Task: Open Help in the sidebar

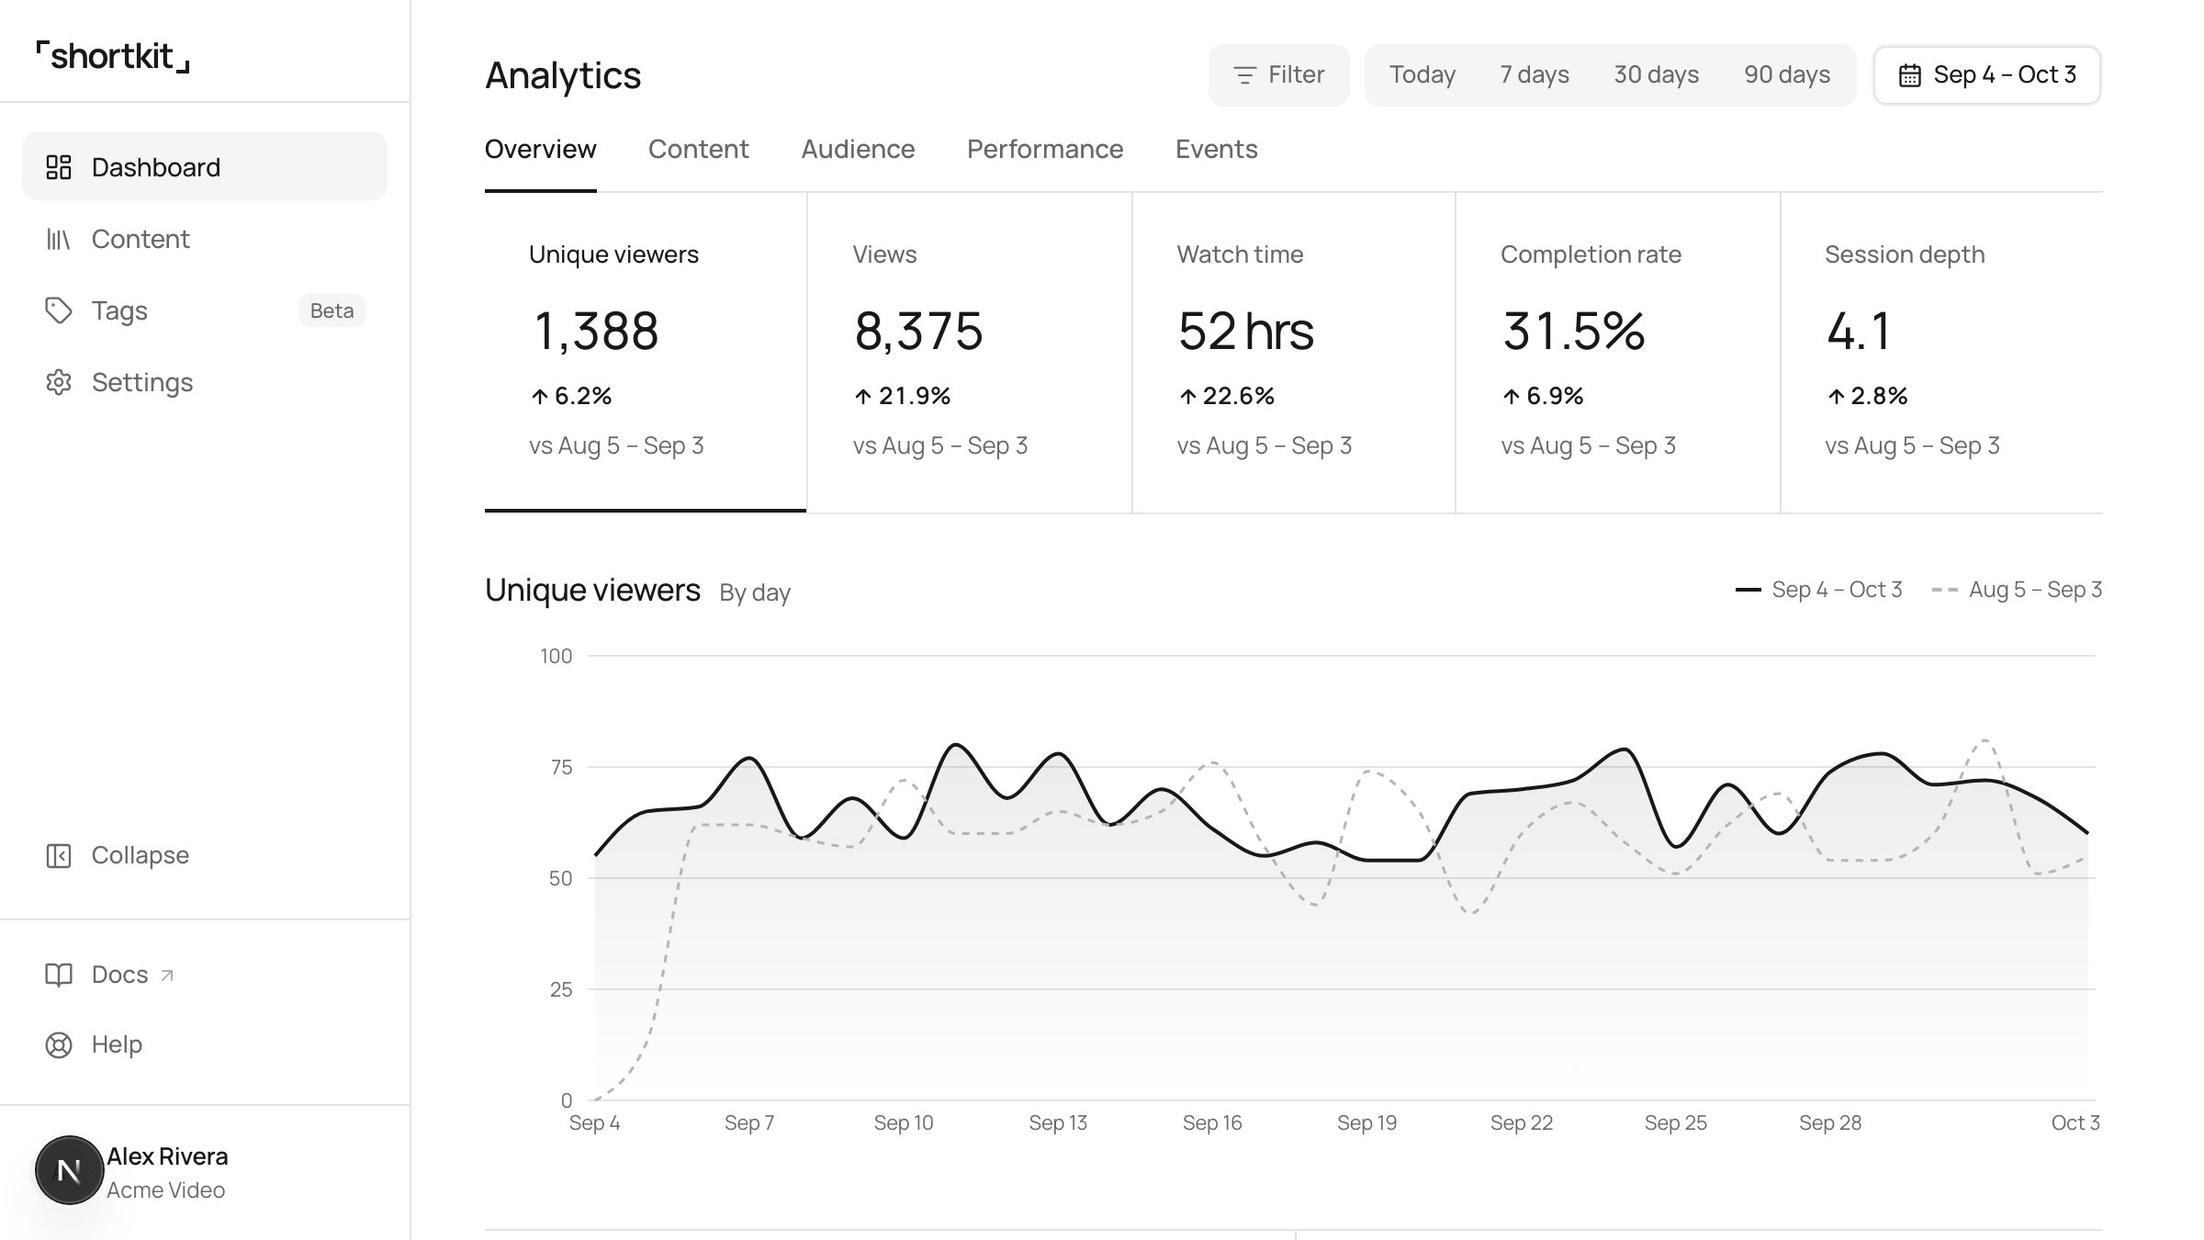Action: tap(205, 1045)
